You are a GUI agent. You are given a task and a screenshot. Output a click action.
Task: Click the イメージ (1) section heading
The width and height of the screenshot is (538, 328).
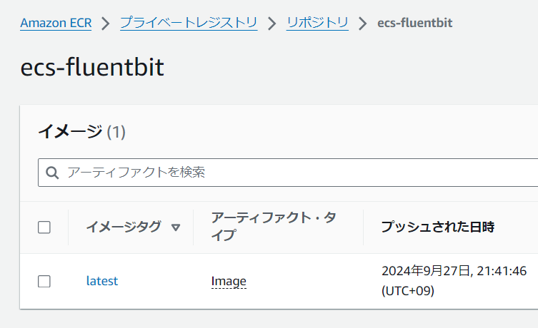[x=82, y=132]
